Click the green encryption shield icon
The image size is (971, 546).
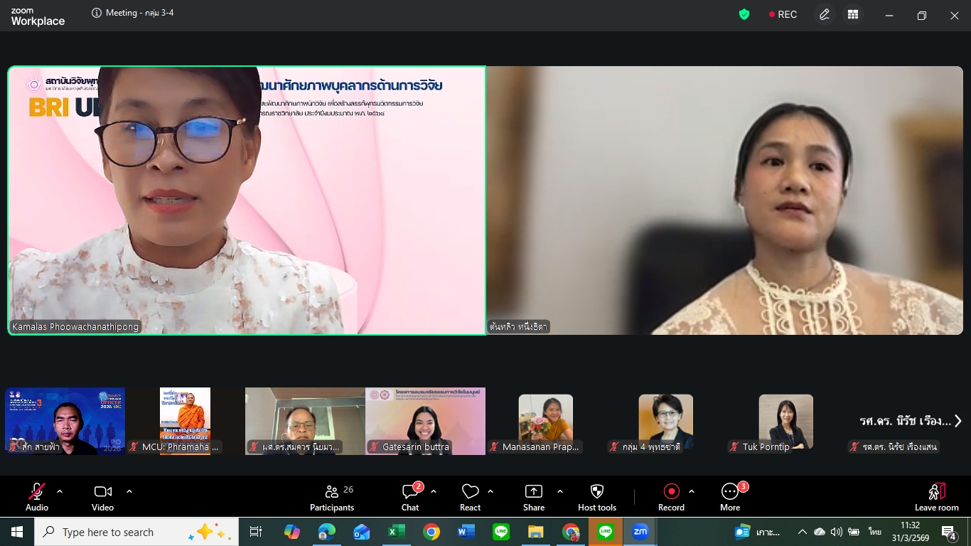(x=744, y=15)
